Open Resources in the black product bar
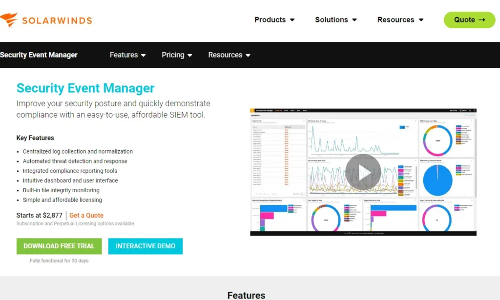500x300 pixels. [229, 55]
